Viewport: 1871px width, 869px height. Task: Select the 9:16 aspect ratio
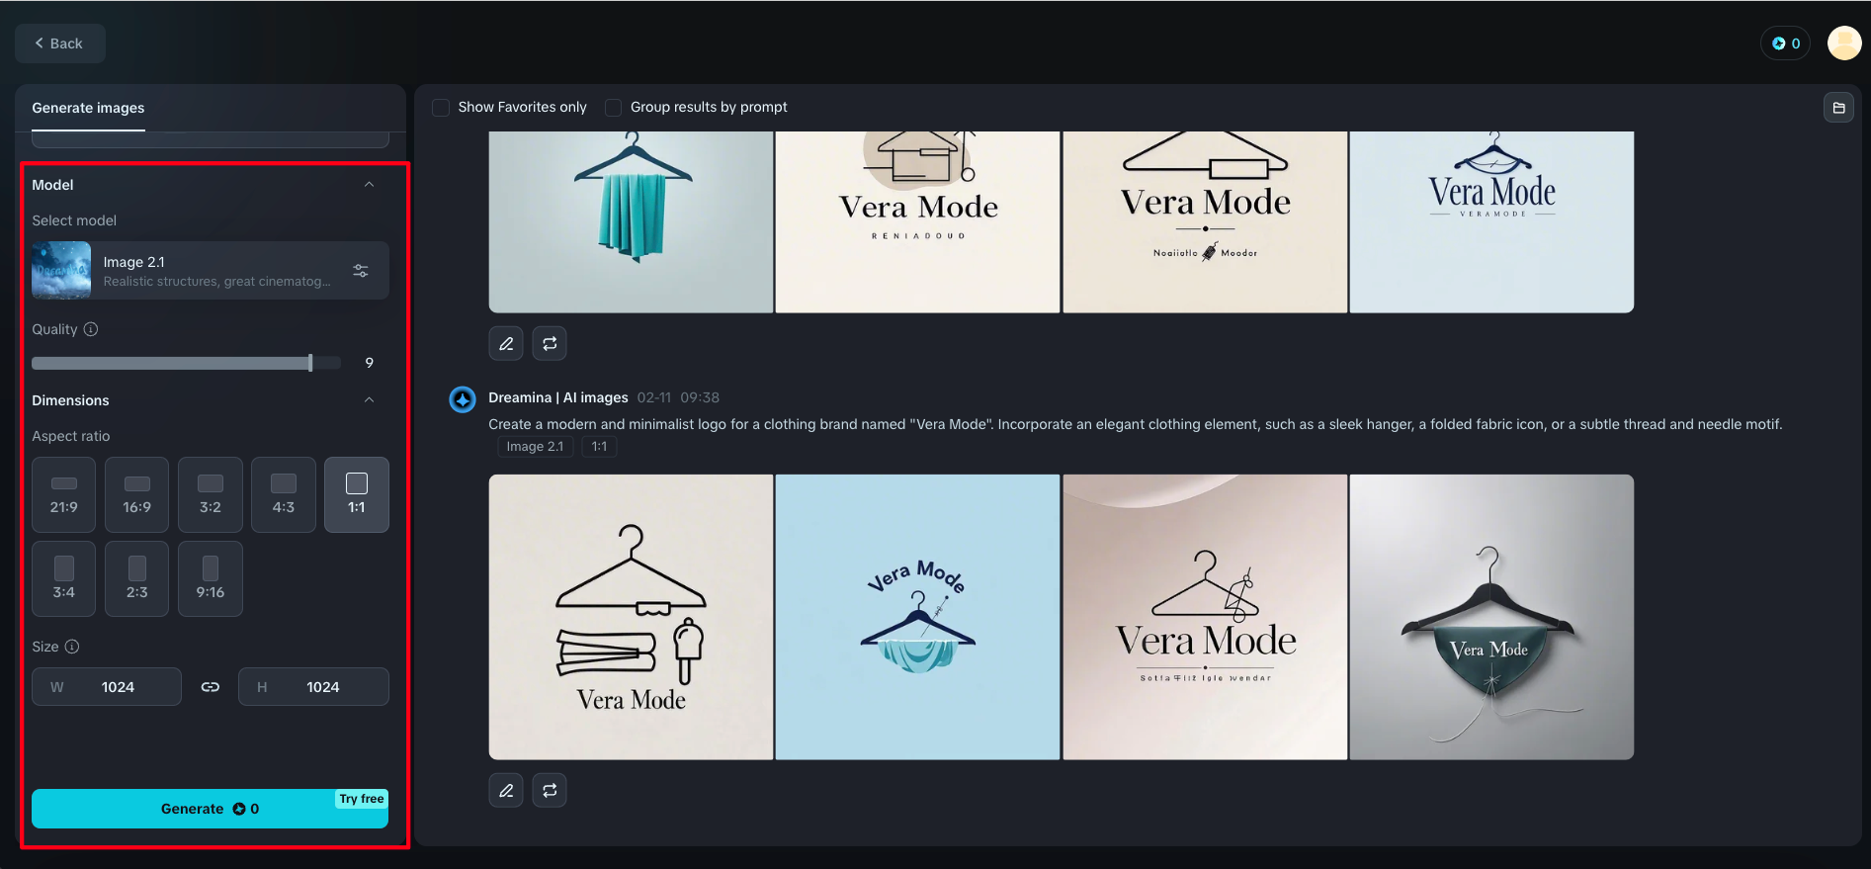point(211,579)
